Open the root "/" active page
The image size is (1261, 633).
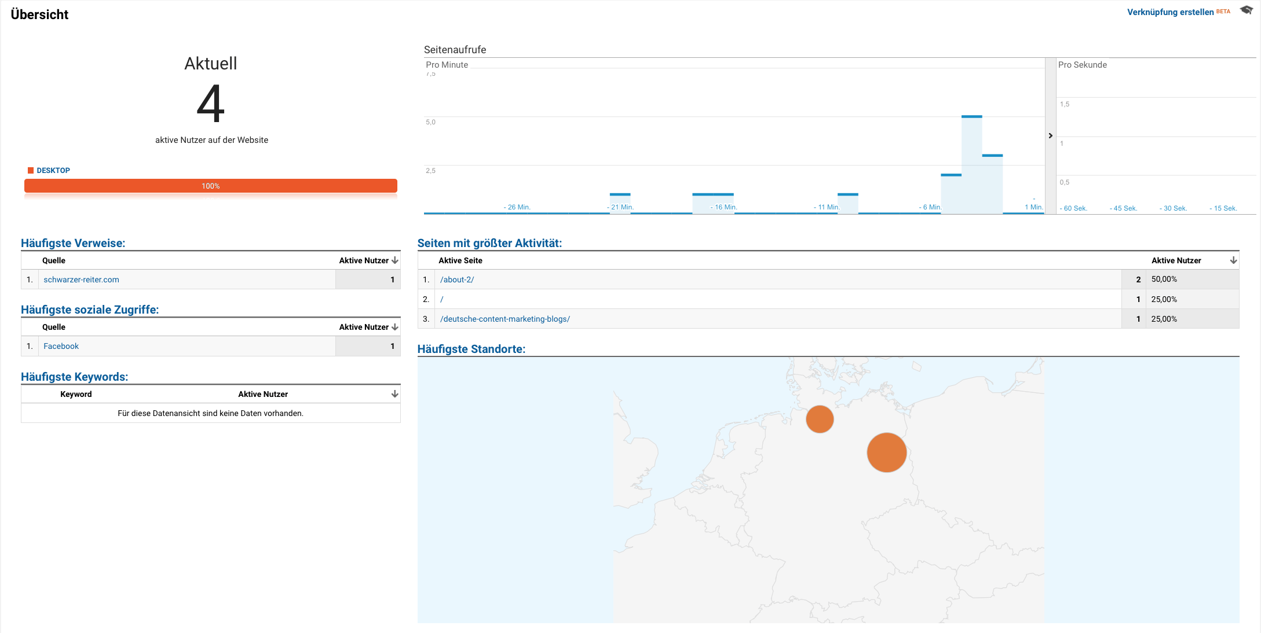[441, 299]
